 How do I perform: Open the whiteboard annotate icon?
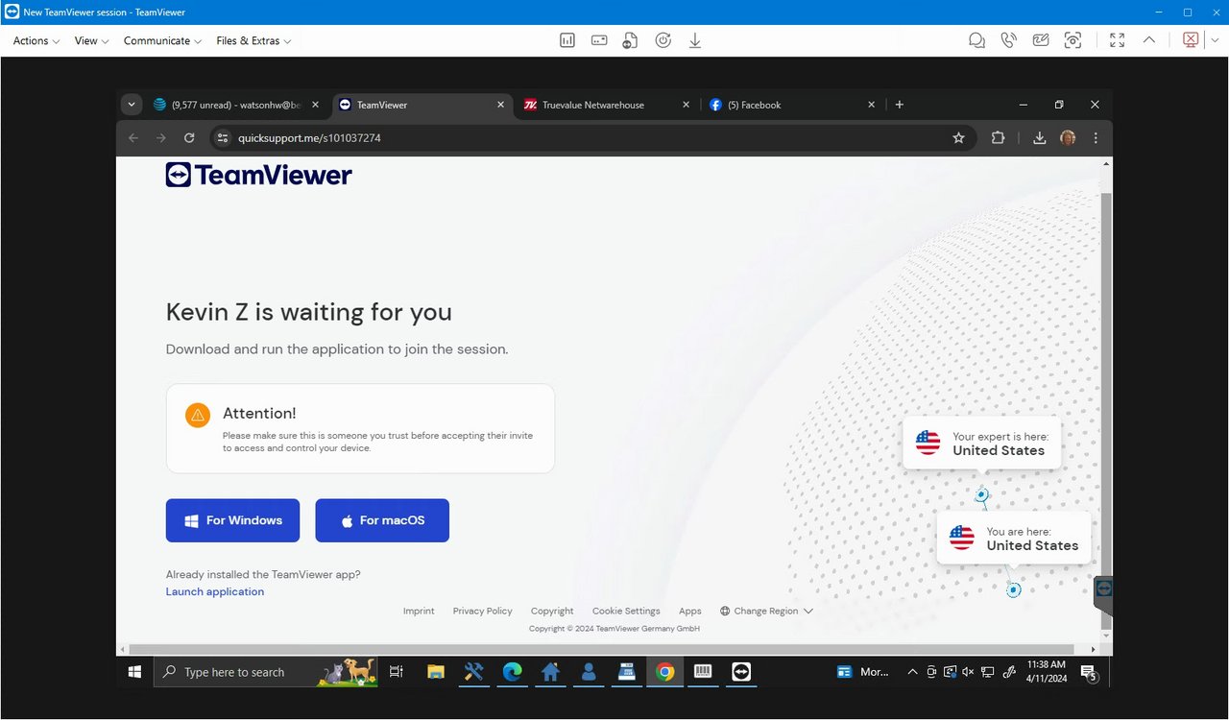point(1041,40)
